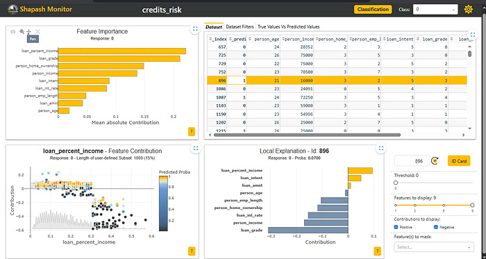
Task: Open the Feature(s) to mask dropdown
Action: (x=434, y=247)
